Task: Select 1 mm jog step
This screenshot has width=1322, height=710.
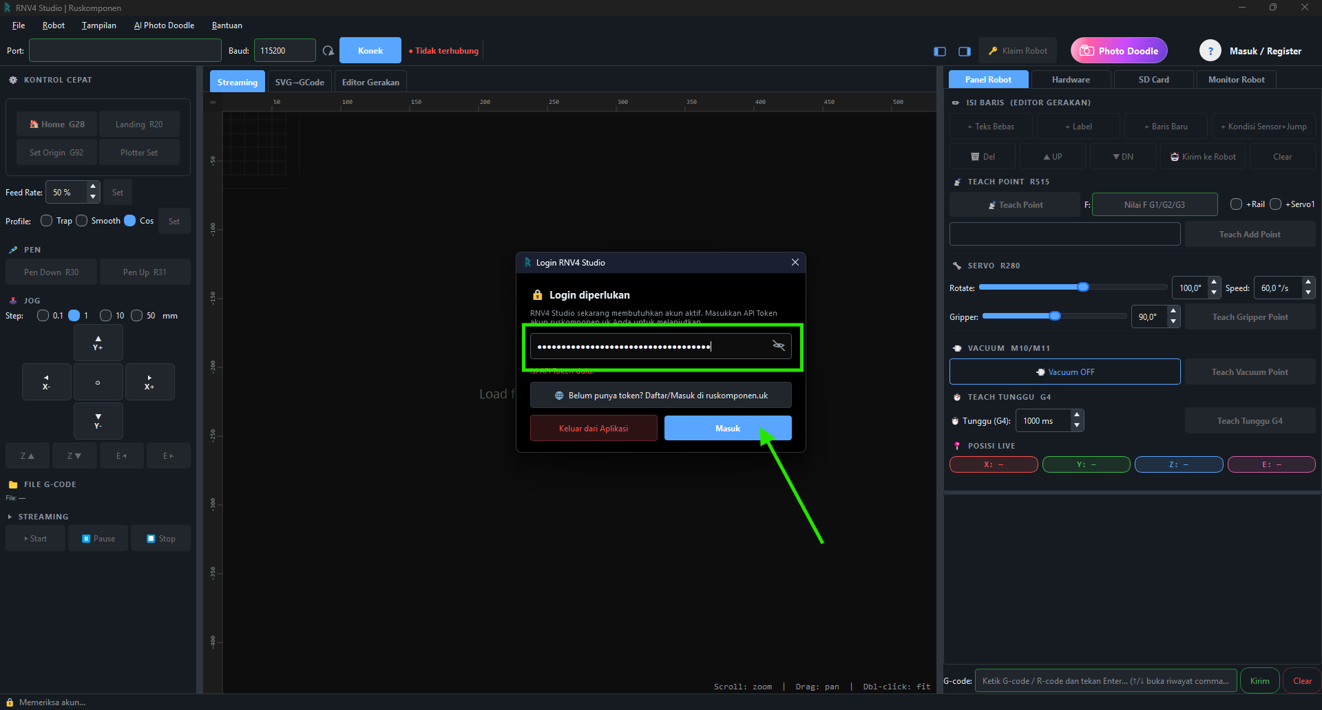Action: pos(74,316)
